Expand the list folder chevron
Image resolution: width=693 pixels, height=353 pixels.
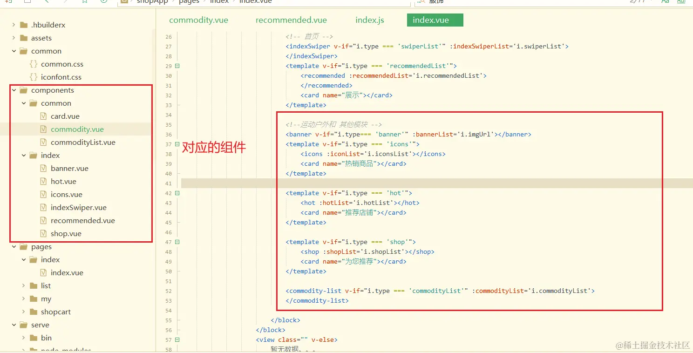(24, 286)
